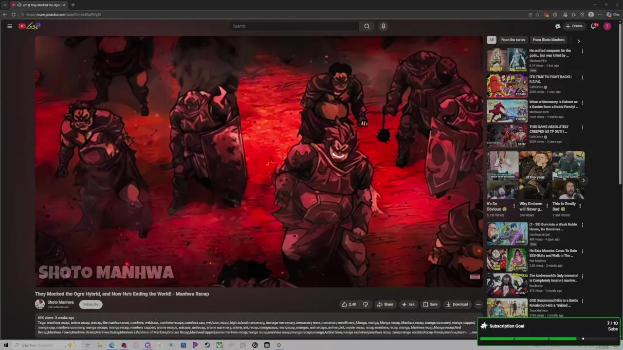Open options for 'This Is Really Bad' short
623x350 pixels.
580,206
